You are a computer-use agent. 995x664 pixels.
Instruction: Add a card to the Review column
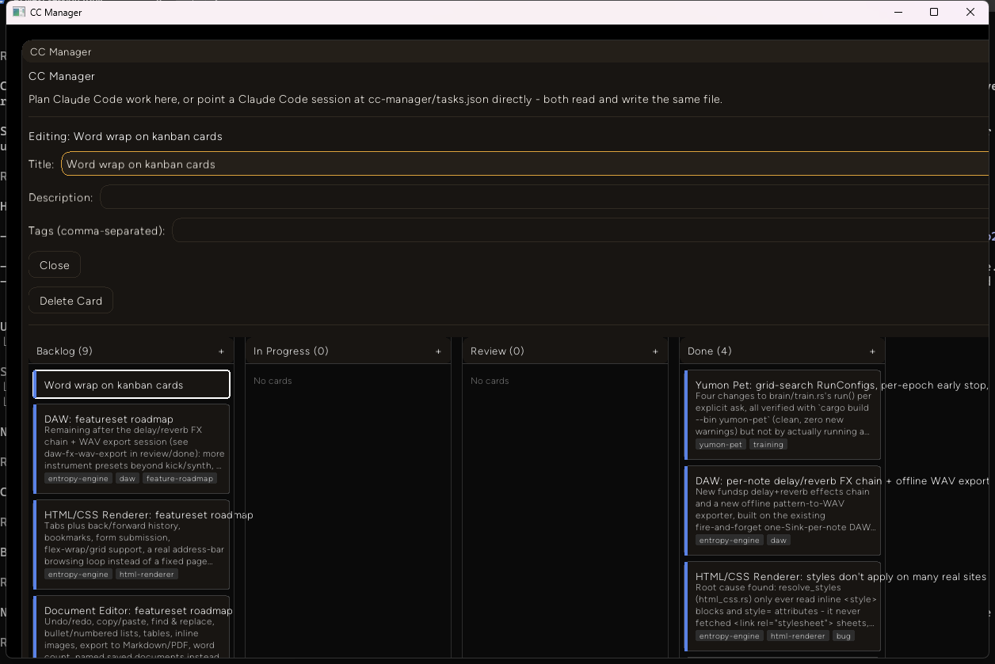pos(655,351)
